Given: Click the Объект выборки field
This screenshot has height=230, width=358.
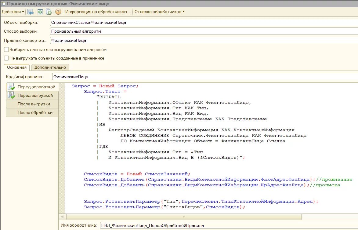Looking at the screenshot, I should point(204,22).
